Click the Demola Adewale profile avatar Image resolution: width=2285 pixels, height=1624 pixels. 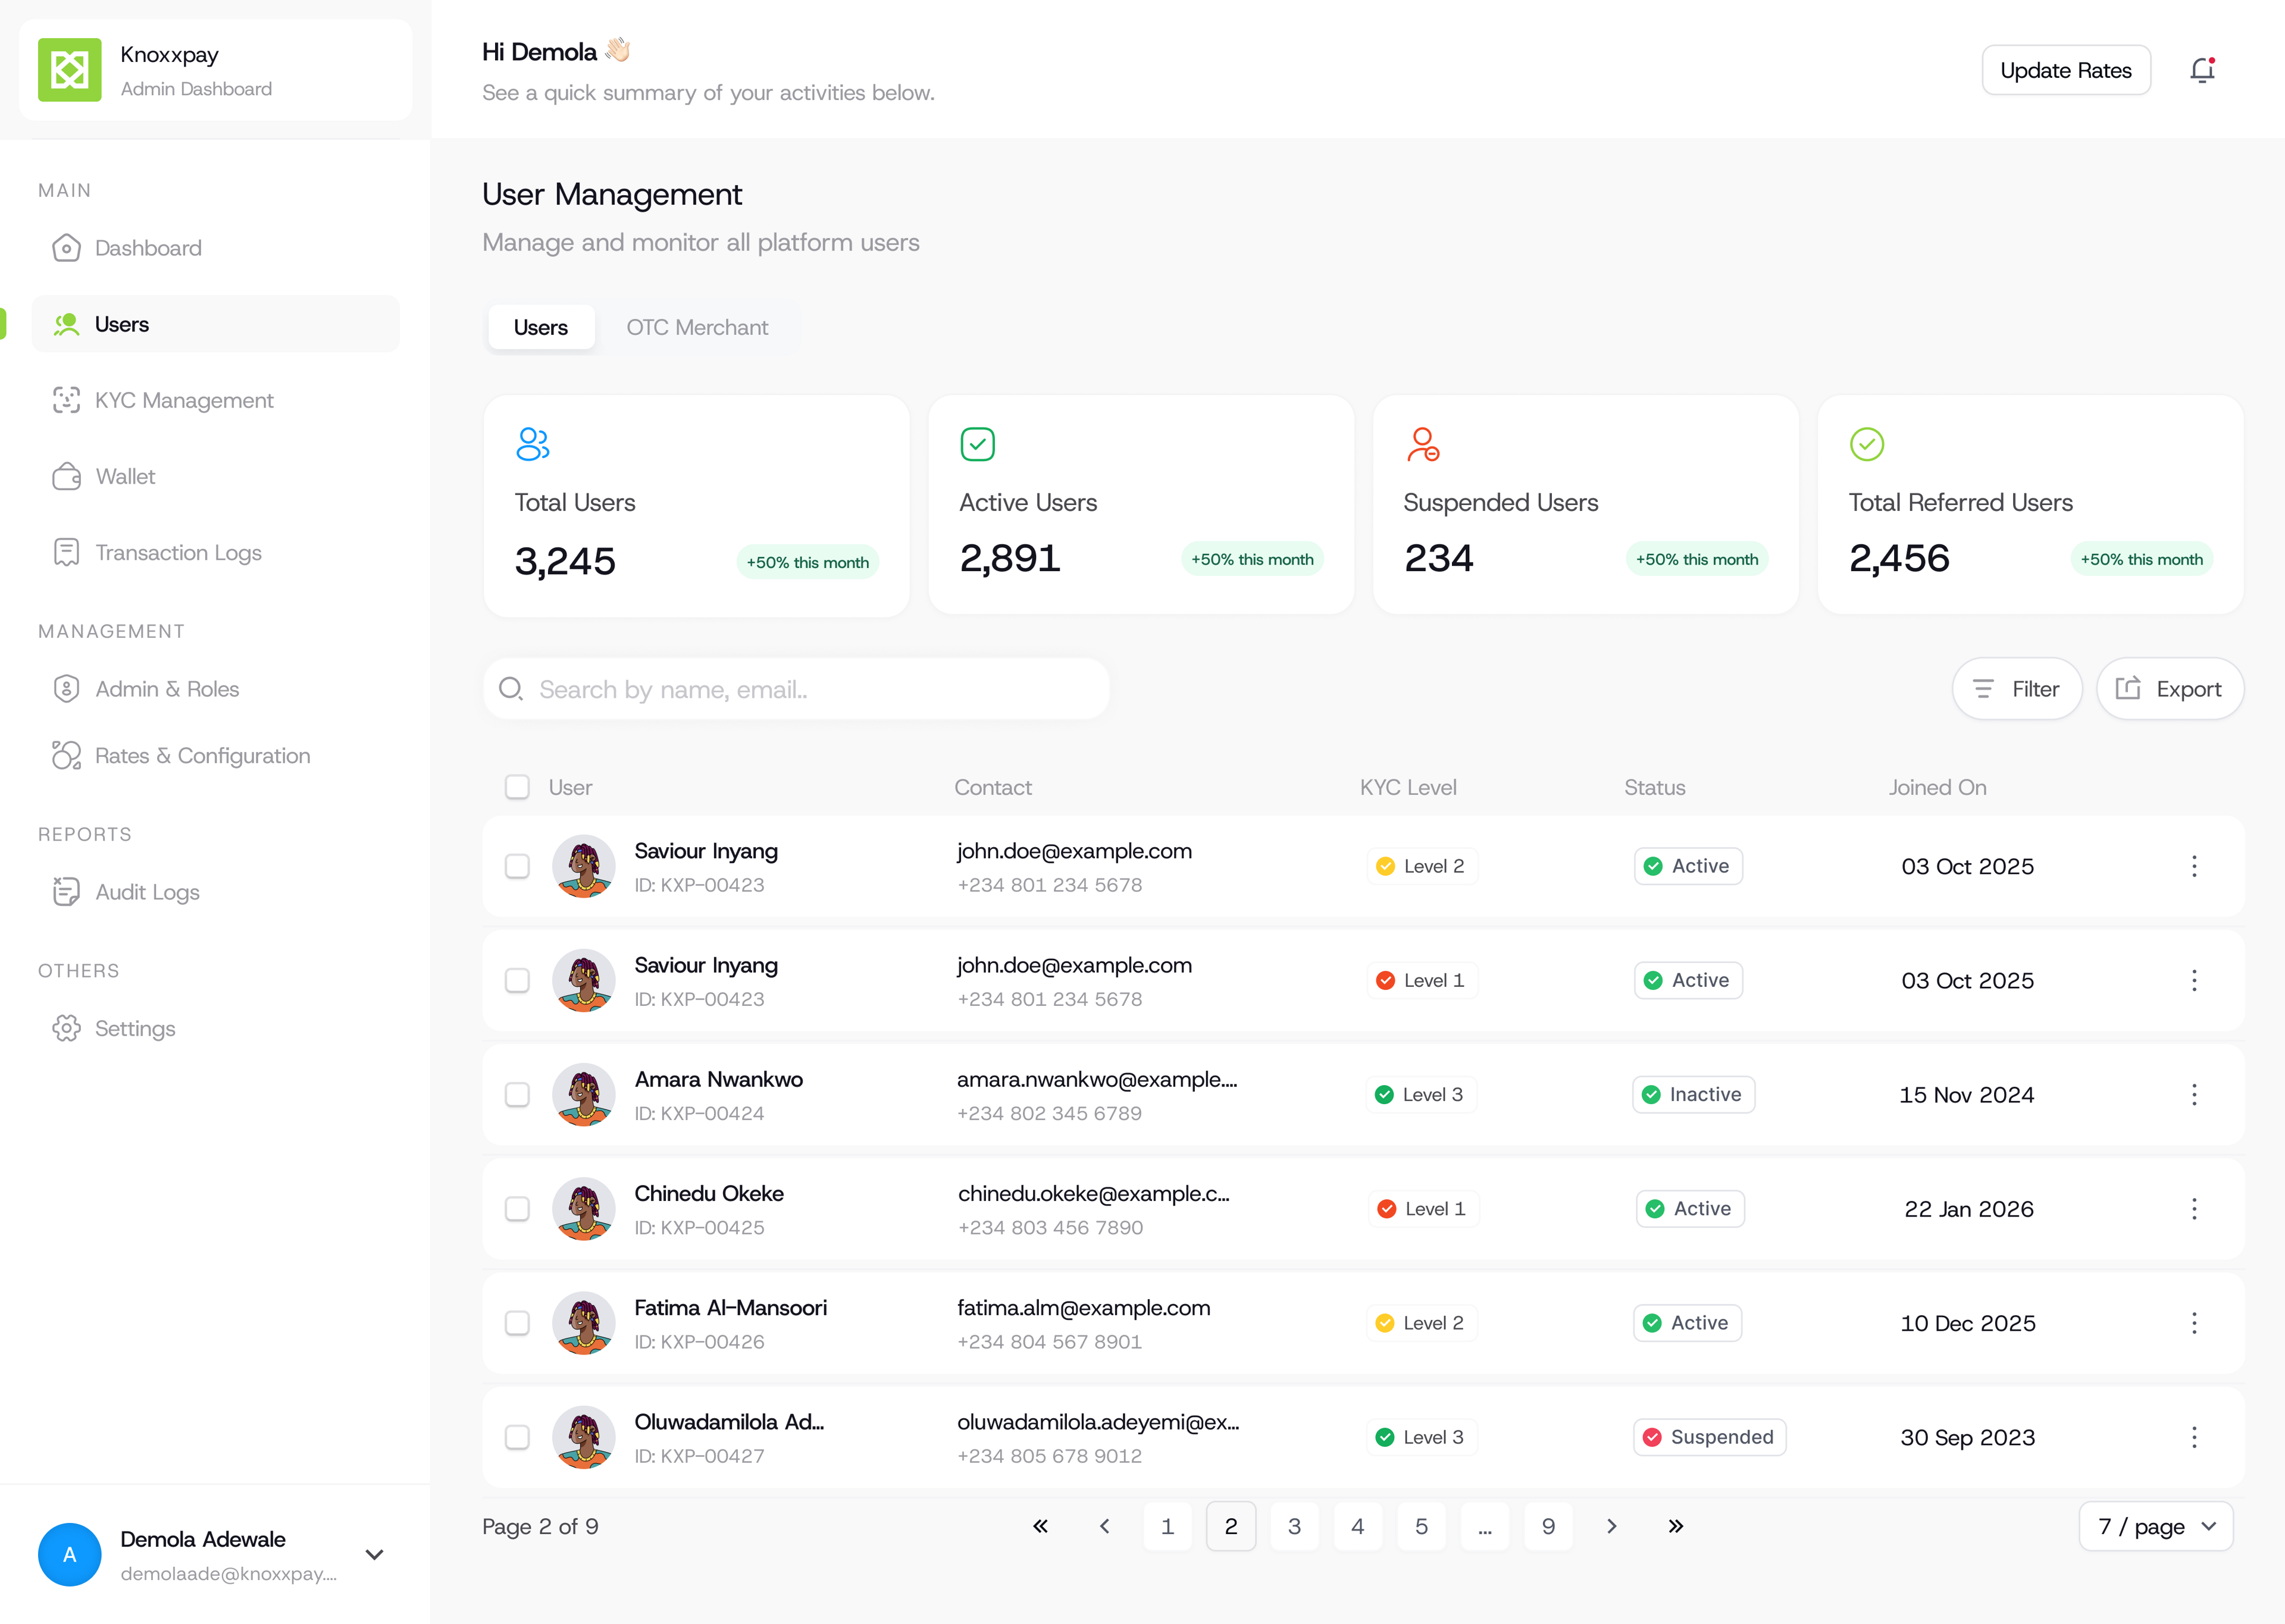69,1555
